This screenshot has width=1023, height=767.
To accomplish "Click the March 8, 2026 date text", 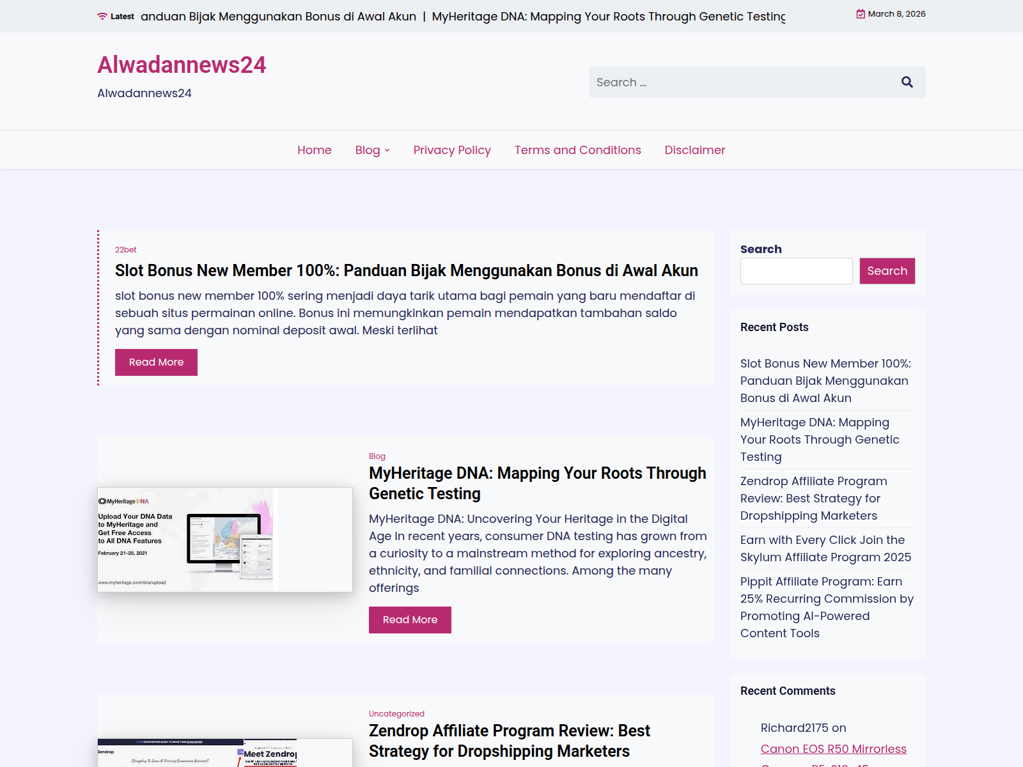I will click(896, 14).
